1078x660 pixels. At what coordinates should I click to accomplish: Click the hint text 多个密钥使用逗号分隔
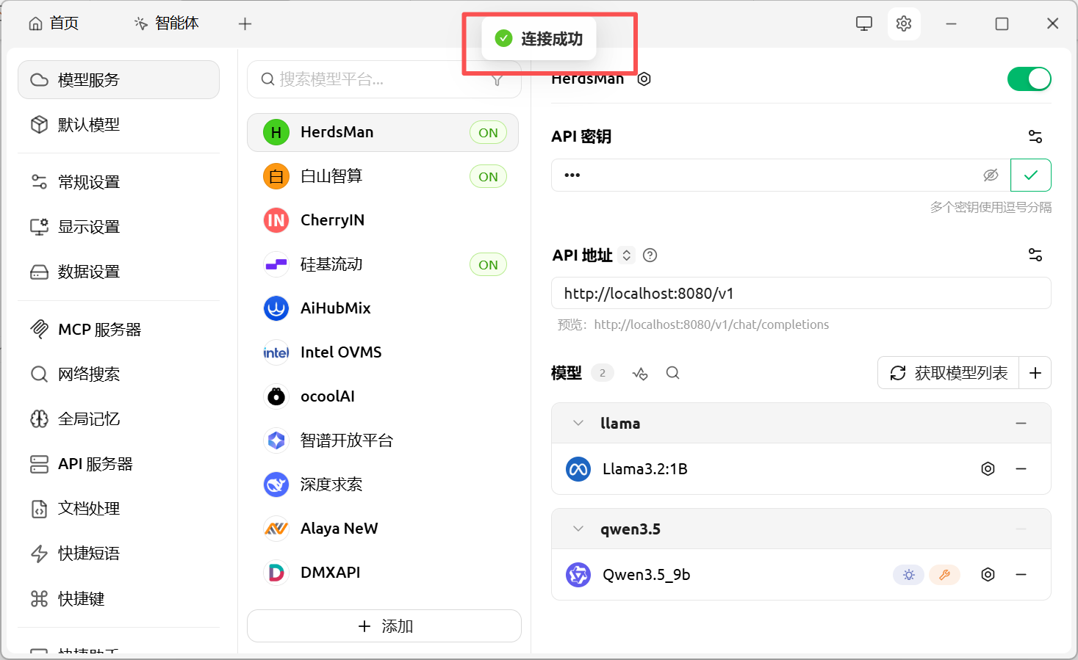pos(991,208)
